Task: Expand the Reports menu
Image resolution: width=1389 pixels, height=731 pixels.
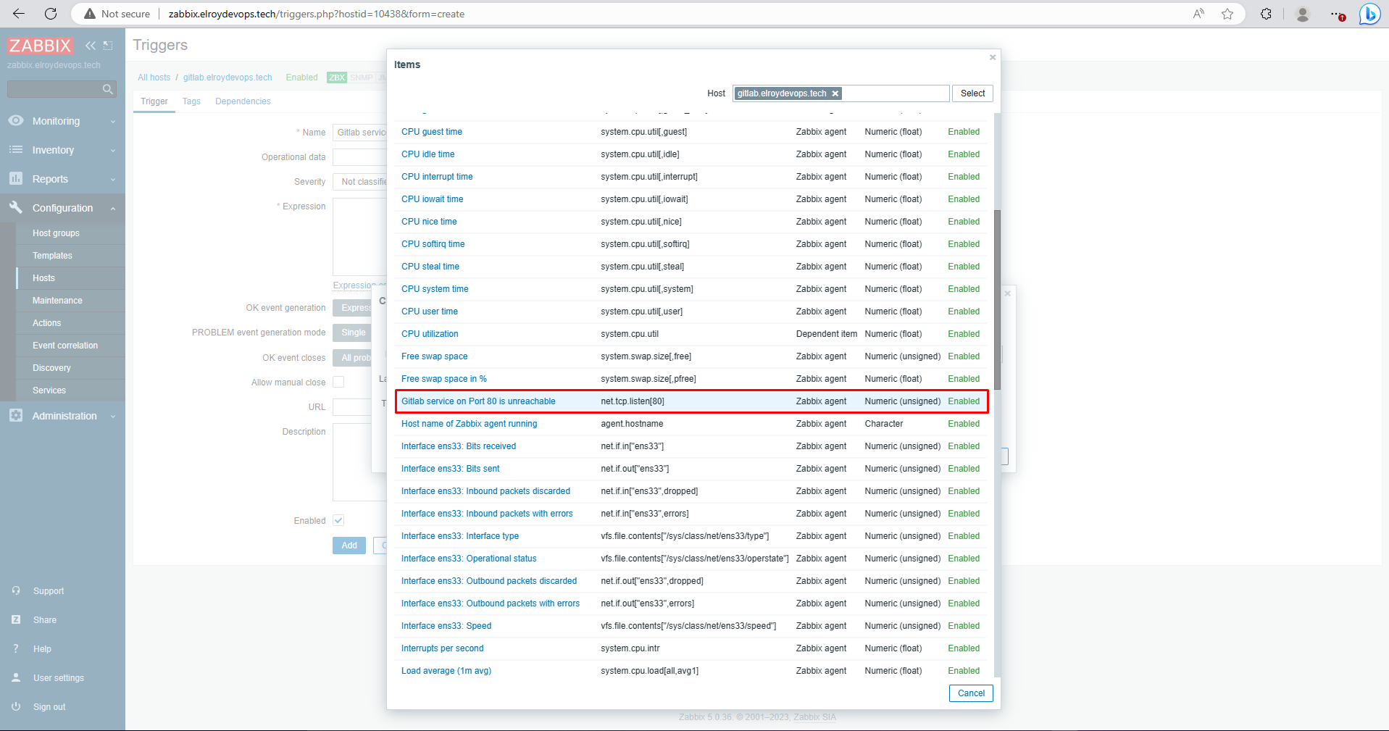Action: (x=62, y=179)
